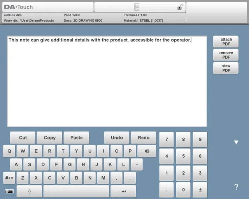
Task: Tap letter T key
Action: [63, 151]
